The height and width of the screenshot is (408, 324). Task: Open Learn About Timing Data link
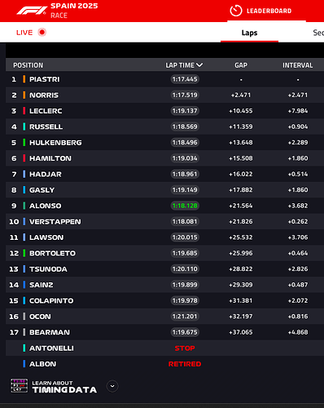click(x=64, y=387)
